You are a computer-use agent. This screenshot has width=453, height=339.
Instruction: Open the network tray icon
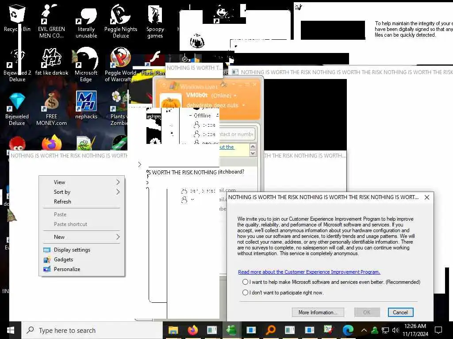click(385, 330)
